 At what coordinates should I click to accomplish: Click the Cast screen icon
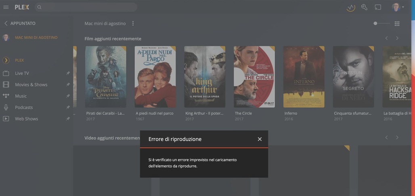pos(378,7)
